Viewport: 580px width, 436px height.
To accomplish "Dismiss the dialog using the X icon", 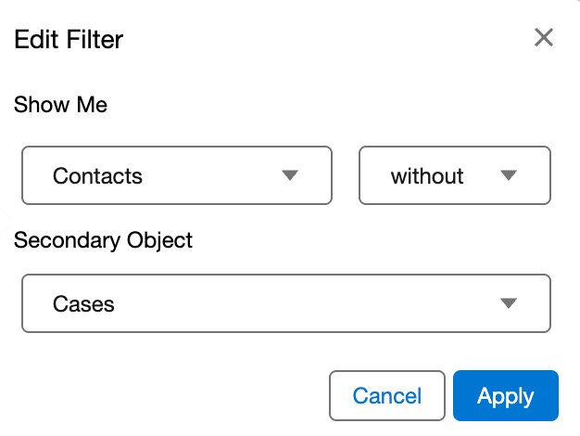I will coord(544,37).
